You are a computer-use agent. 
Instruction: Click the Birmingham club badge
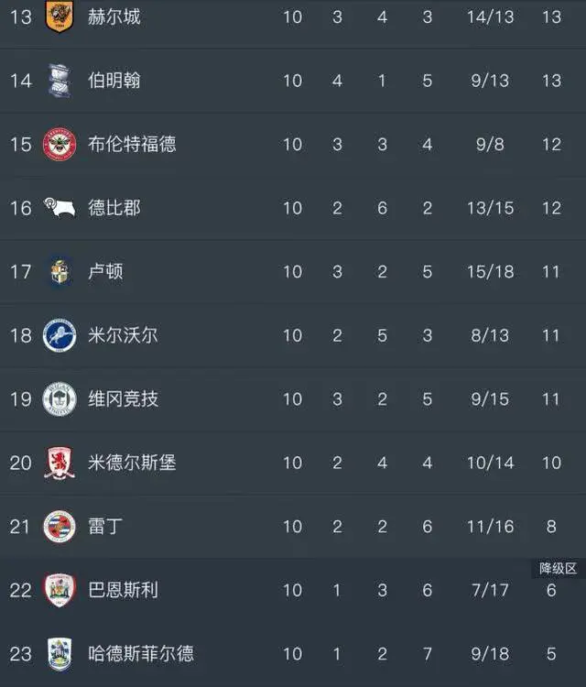point(60,81)
